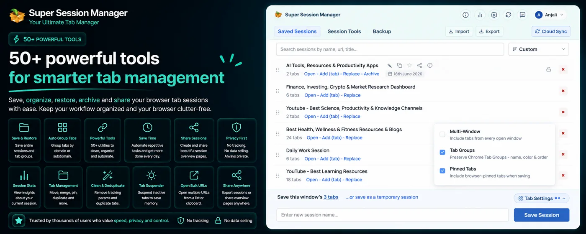Image resolution: width=586 pixels, height=234 pixels.
Task: Delete the Finance, Investing, Crypto session
Action: click(x=563, y=91)
